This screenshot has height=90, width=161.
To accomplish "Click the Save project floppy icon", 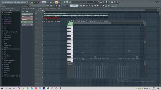I will tap(112, 2).
